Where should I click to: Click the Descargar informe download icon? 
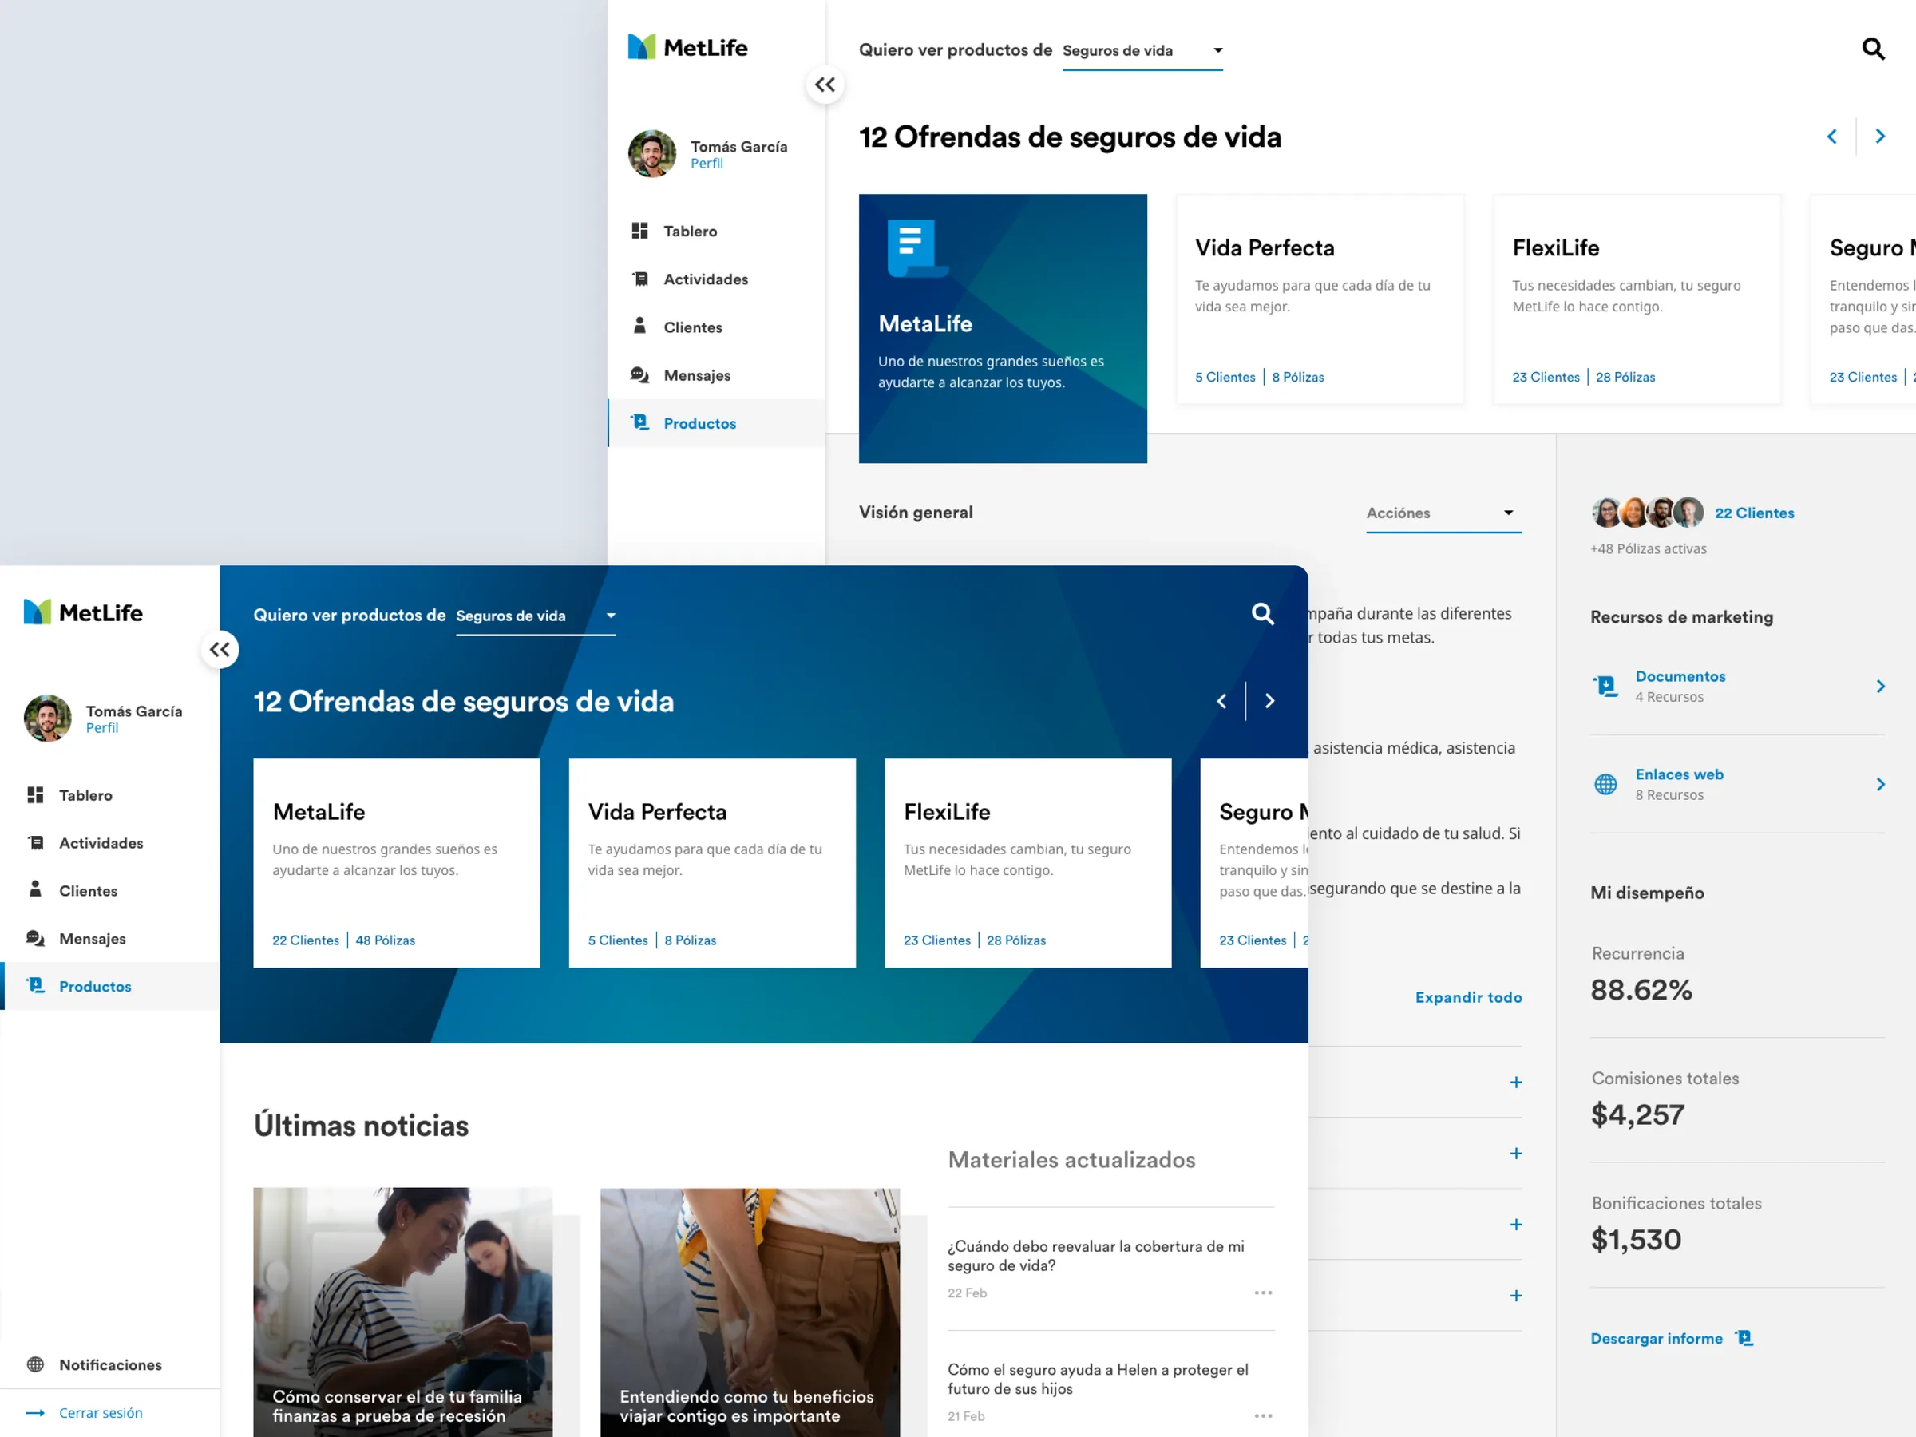pyautogui.click(x=1744, y=1338)
